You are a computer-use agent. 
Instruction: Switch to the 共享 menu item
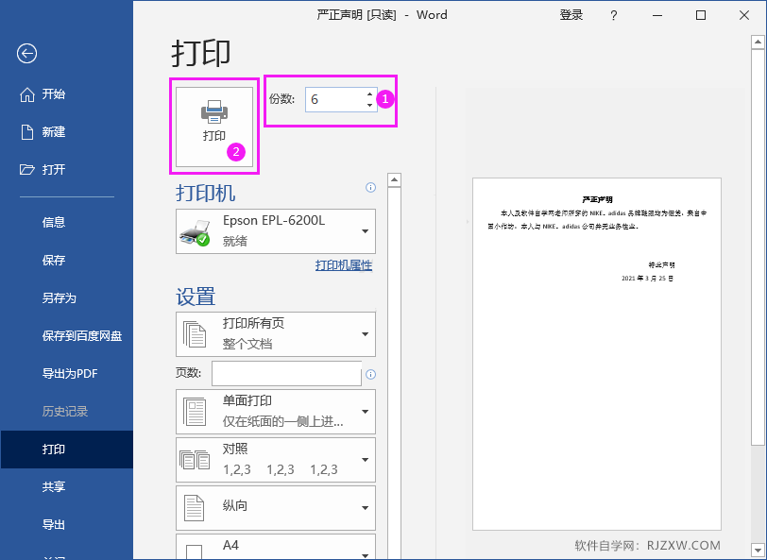coord(54,486)
